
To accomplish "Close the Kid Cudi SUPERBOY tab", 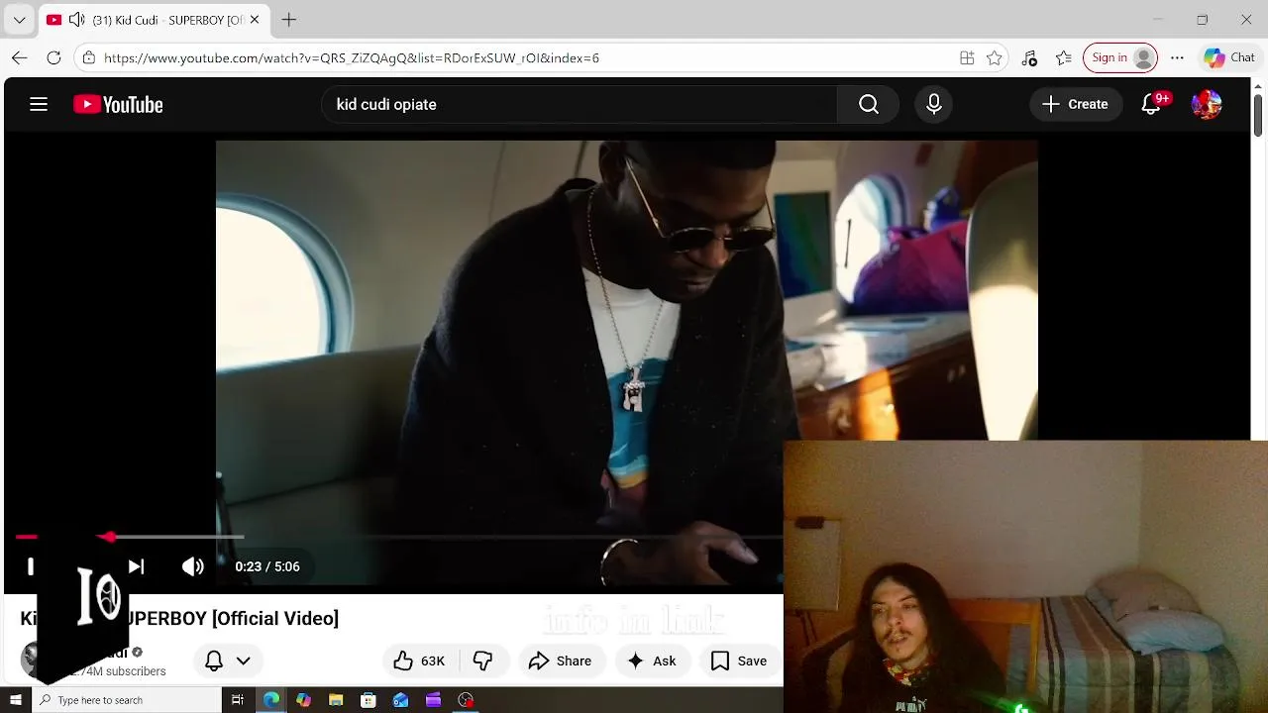I will tap(255, 20).
